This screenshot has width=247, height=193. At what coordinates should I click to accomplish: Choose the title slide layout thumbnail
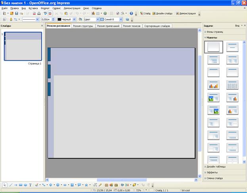pyautogui.click(x=232, y=47)
